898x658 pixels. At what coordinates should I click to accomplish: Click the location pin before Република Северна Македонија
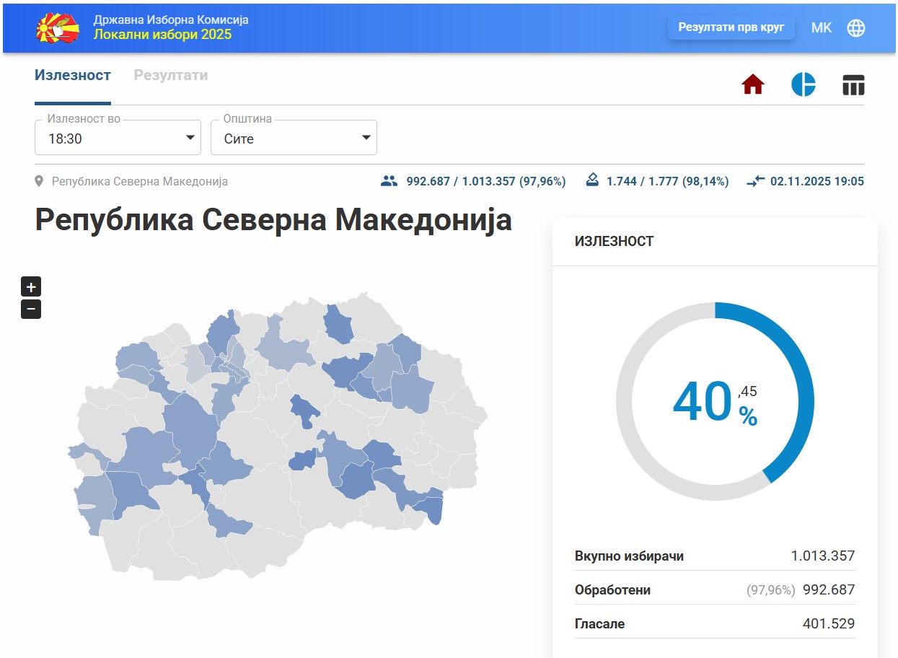pyautogui.click(x=40, y=180)
